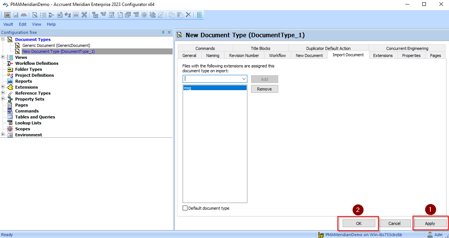Expand the Views tree node
Screen dimensions: 449x238
[x=3, y=57]
